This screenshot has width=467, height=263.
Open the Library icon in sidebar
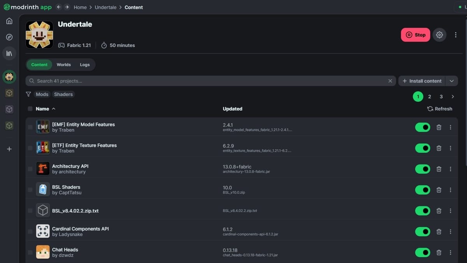click(9, 53)
